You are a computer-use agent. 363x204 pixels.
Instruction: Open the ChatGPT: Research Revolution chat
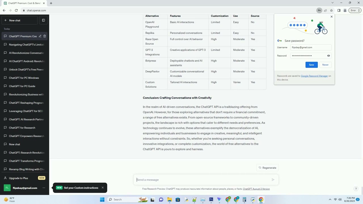point(24,153)
